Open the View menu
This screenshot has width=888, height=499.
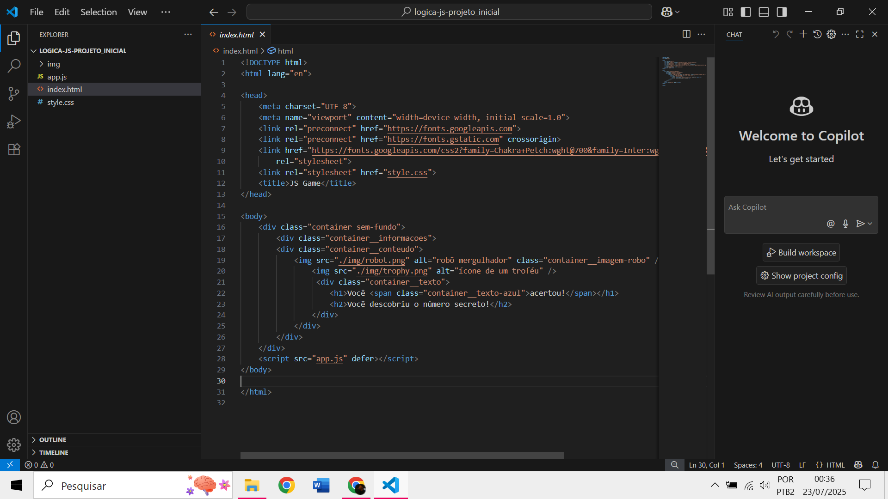(137, 12)
